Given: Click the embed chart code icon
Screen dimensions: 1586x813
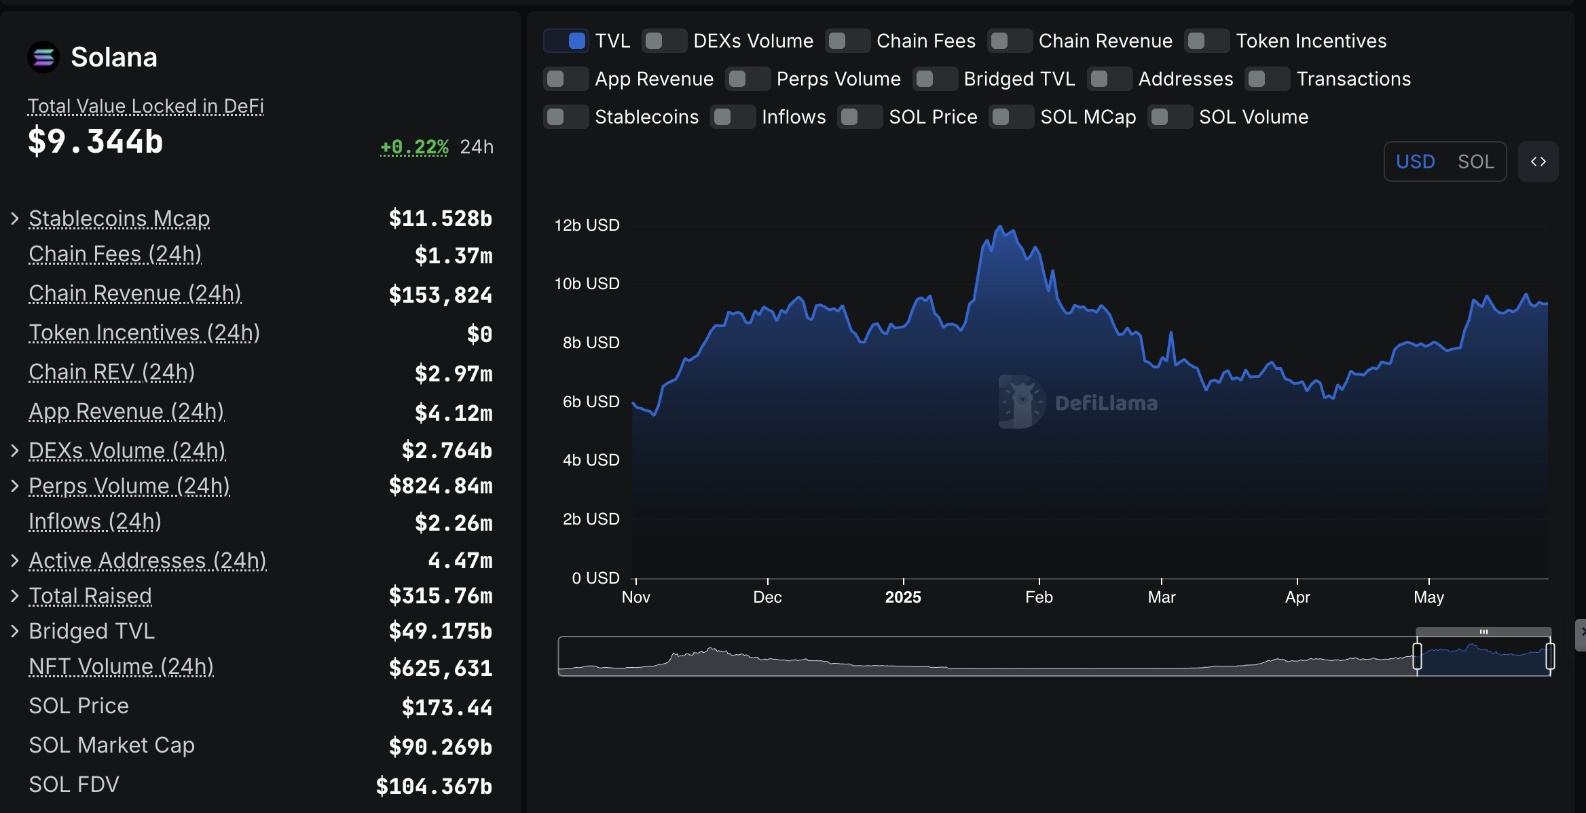Looking at the screenshot, I should [1538, 162].
